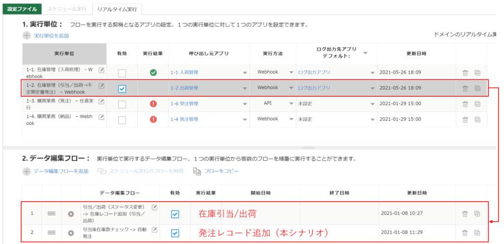Screen dimensions: 504x244
Task: Open gear settings for flow 1
Action: pyautogui.click(x=71, y=214)
